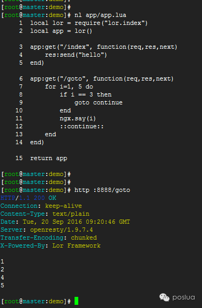The height and width of the screenshot is (308, 202).
Task: Click the '::continue::' label on line 12
Action: pos(82,126)
